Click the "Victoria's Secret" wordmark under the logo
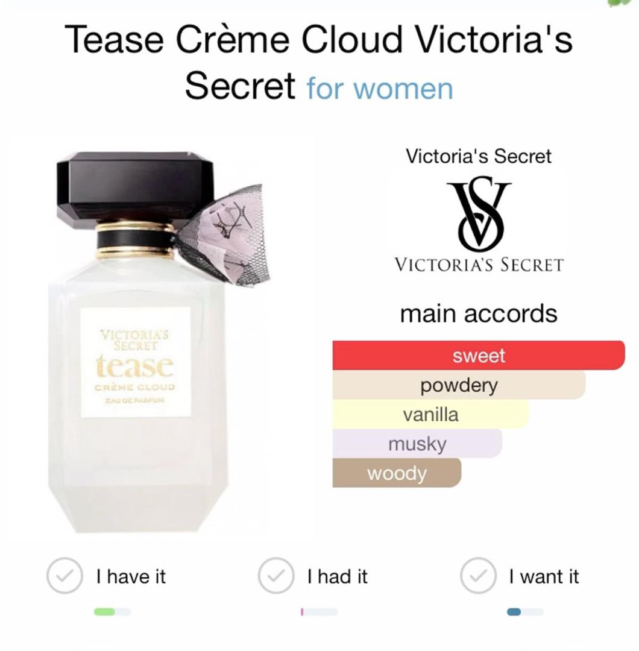Viewport: 639px width, 651px height. tap(479, 265)
